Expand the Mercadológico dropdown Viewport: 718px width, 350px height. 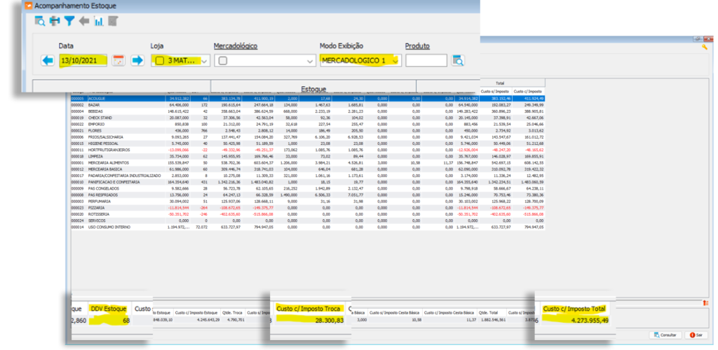pyautogui.click(x=311, y=61)
